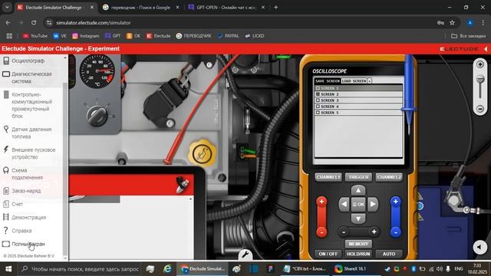The width and height of the screenshot is (491, 276).
Task: Reload the simulator page
Action: pyautogui.click(x=34, y=22)
